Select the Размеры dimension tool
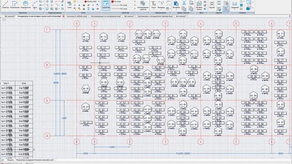Viewport: 292px width, 164px height. click(161, 5)
